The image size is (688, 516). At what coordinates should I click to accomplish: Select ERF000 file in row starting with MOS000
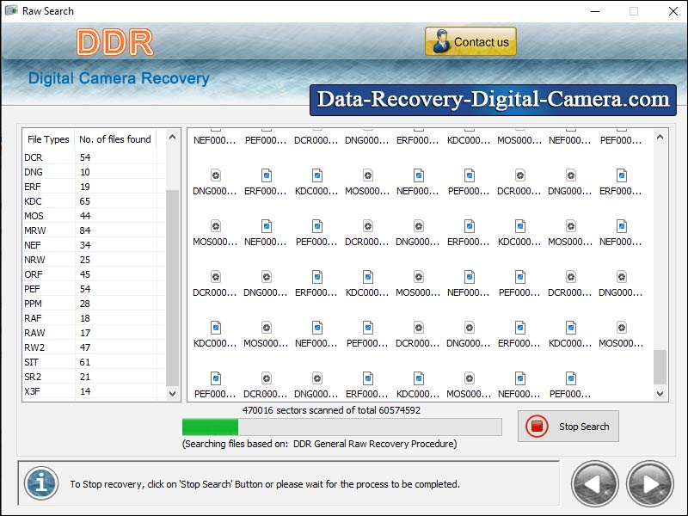point(469,233)
